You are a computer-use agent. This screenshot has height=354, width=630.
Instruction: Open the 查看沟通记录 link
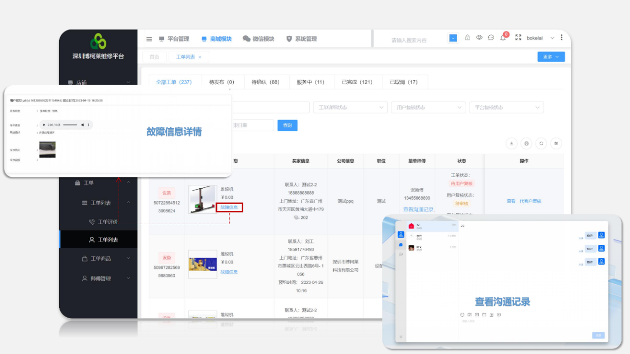click(x=418, y=209)
